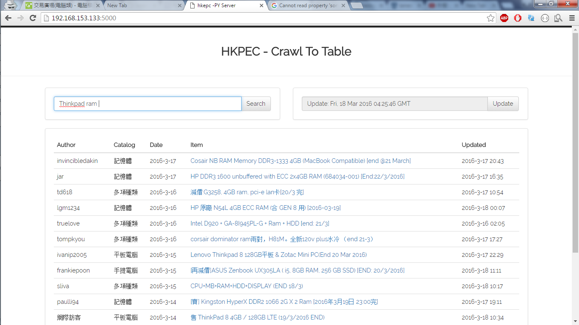Click author name paulli94
Viewport: 579px width, 325px height.
click(x=68, y=302)
